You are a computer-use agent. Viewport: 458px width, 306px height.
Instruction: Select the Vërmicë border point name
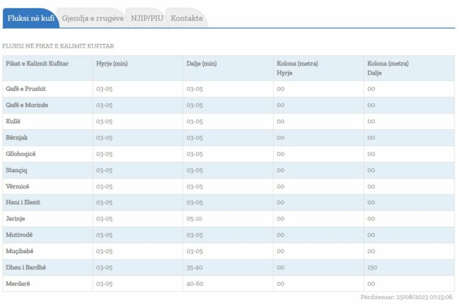[x=18, y=186]
